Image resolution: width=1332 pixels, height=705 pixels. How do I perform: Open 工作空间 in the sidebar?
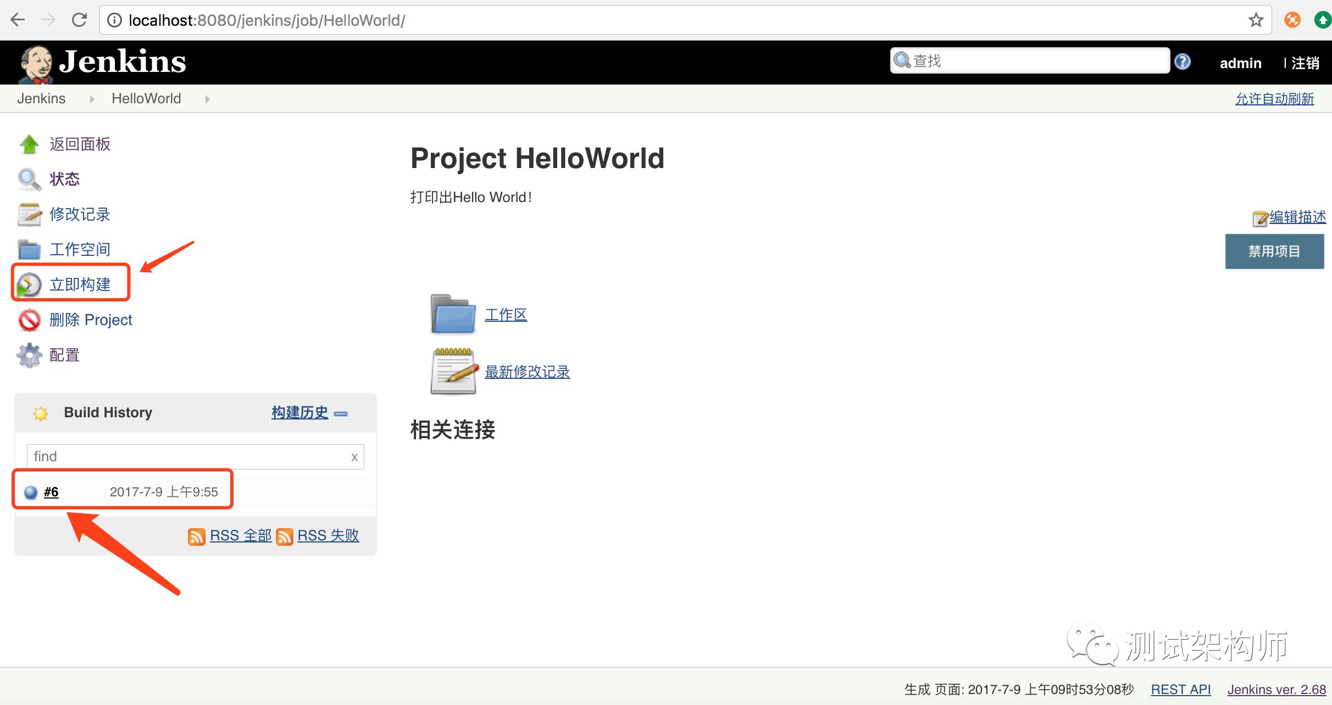point(80,250)
